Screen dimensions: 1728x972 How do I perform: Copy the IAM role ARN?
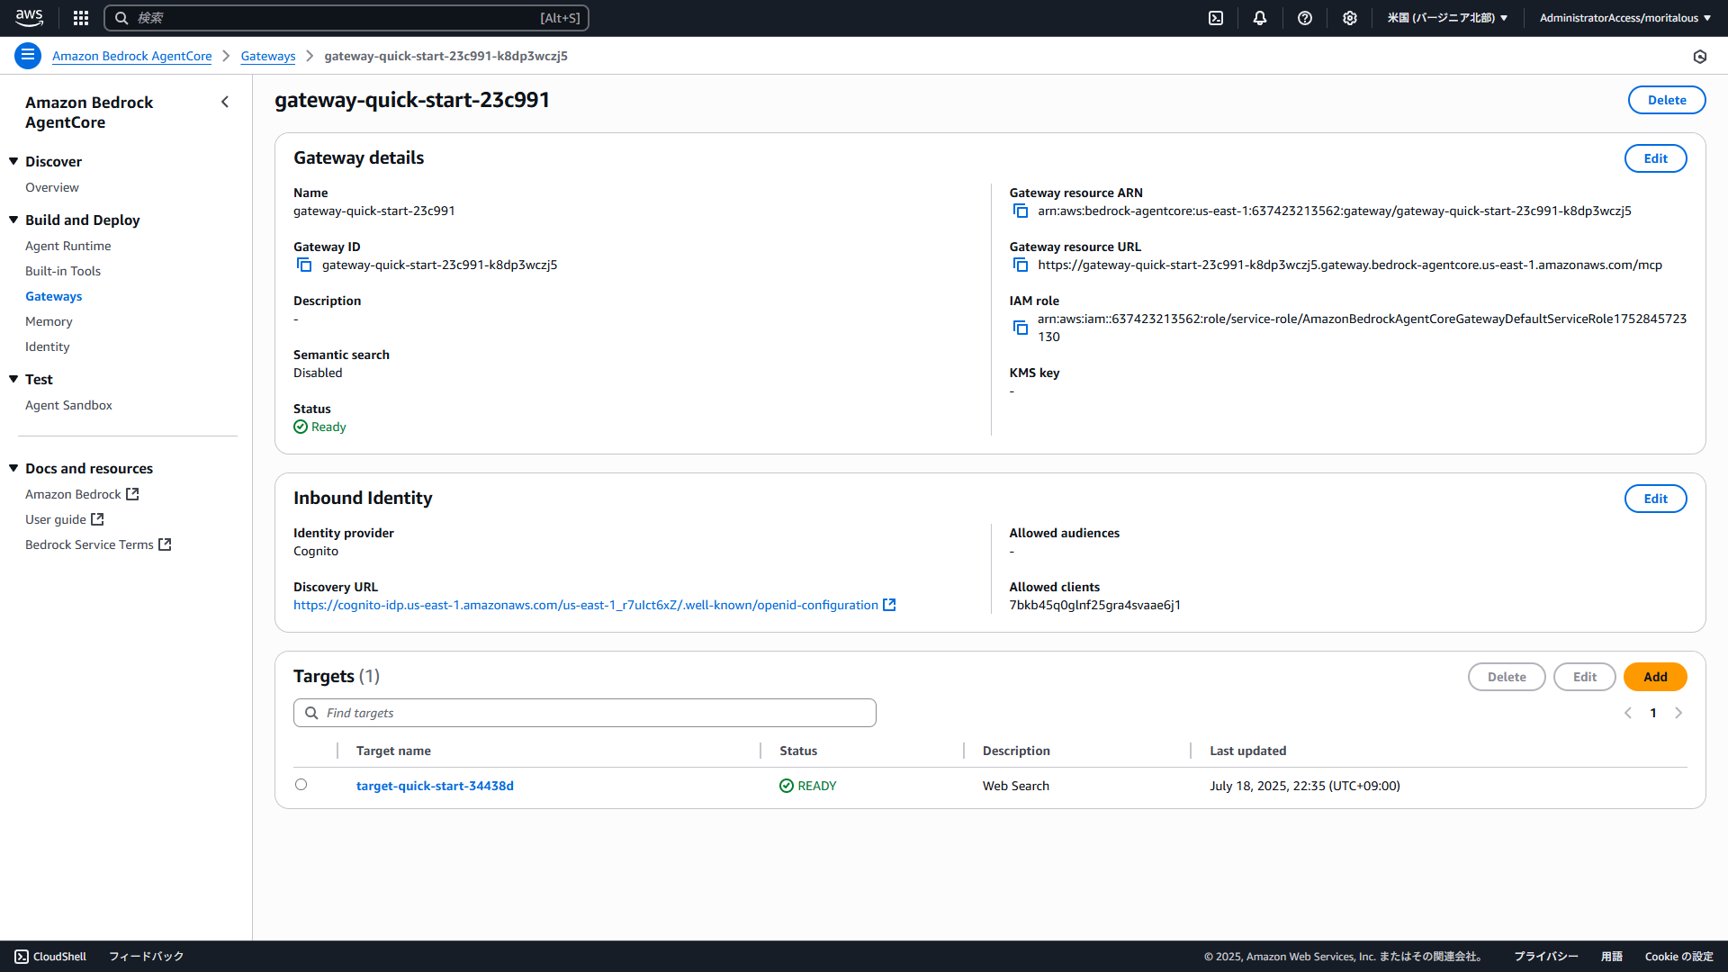click(1020, 328)
